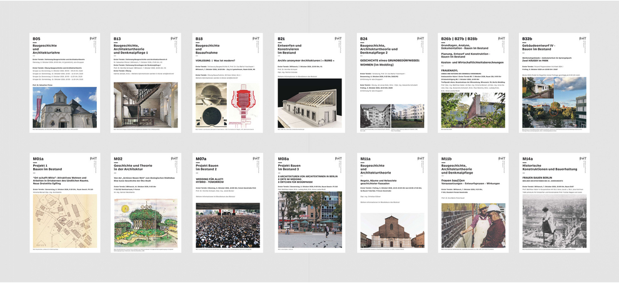The height and width of the screenshot is (283, 619).
Task: Click the BHT logo on the M01a poster
Action: click(93, 159)
